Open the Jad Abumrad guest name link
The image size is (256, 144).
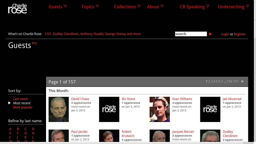[232, 99]
